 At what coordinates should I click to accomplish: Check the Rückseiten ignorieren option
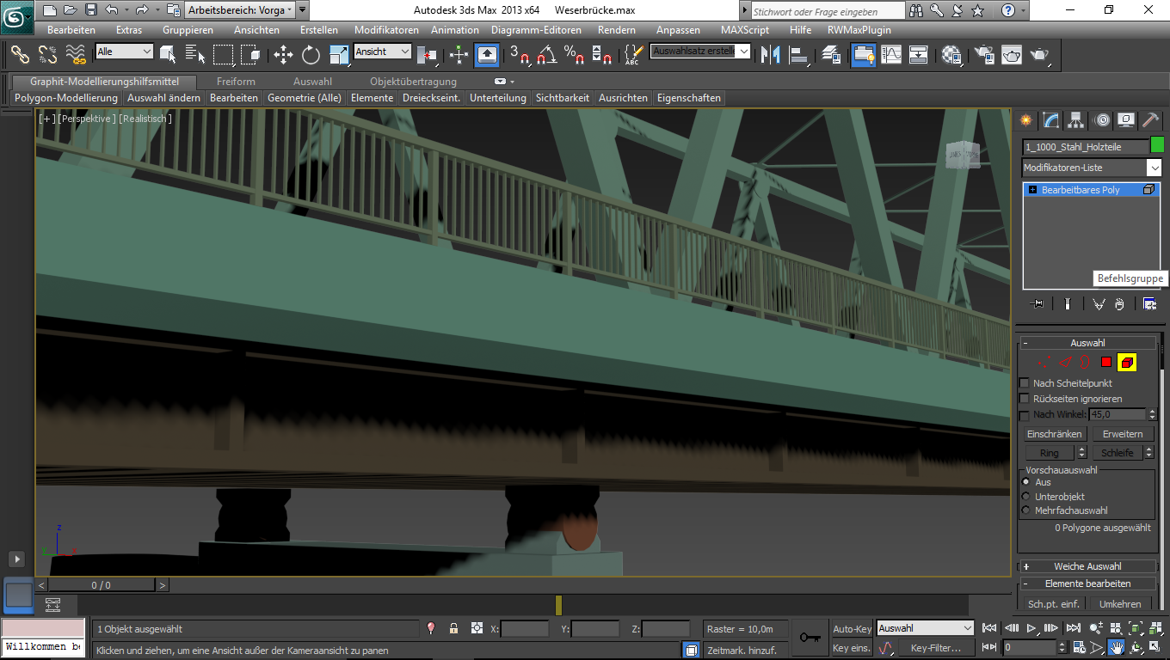click(x=1024, y=399)
